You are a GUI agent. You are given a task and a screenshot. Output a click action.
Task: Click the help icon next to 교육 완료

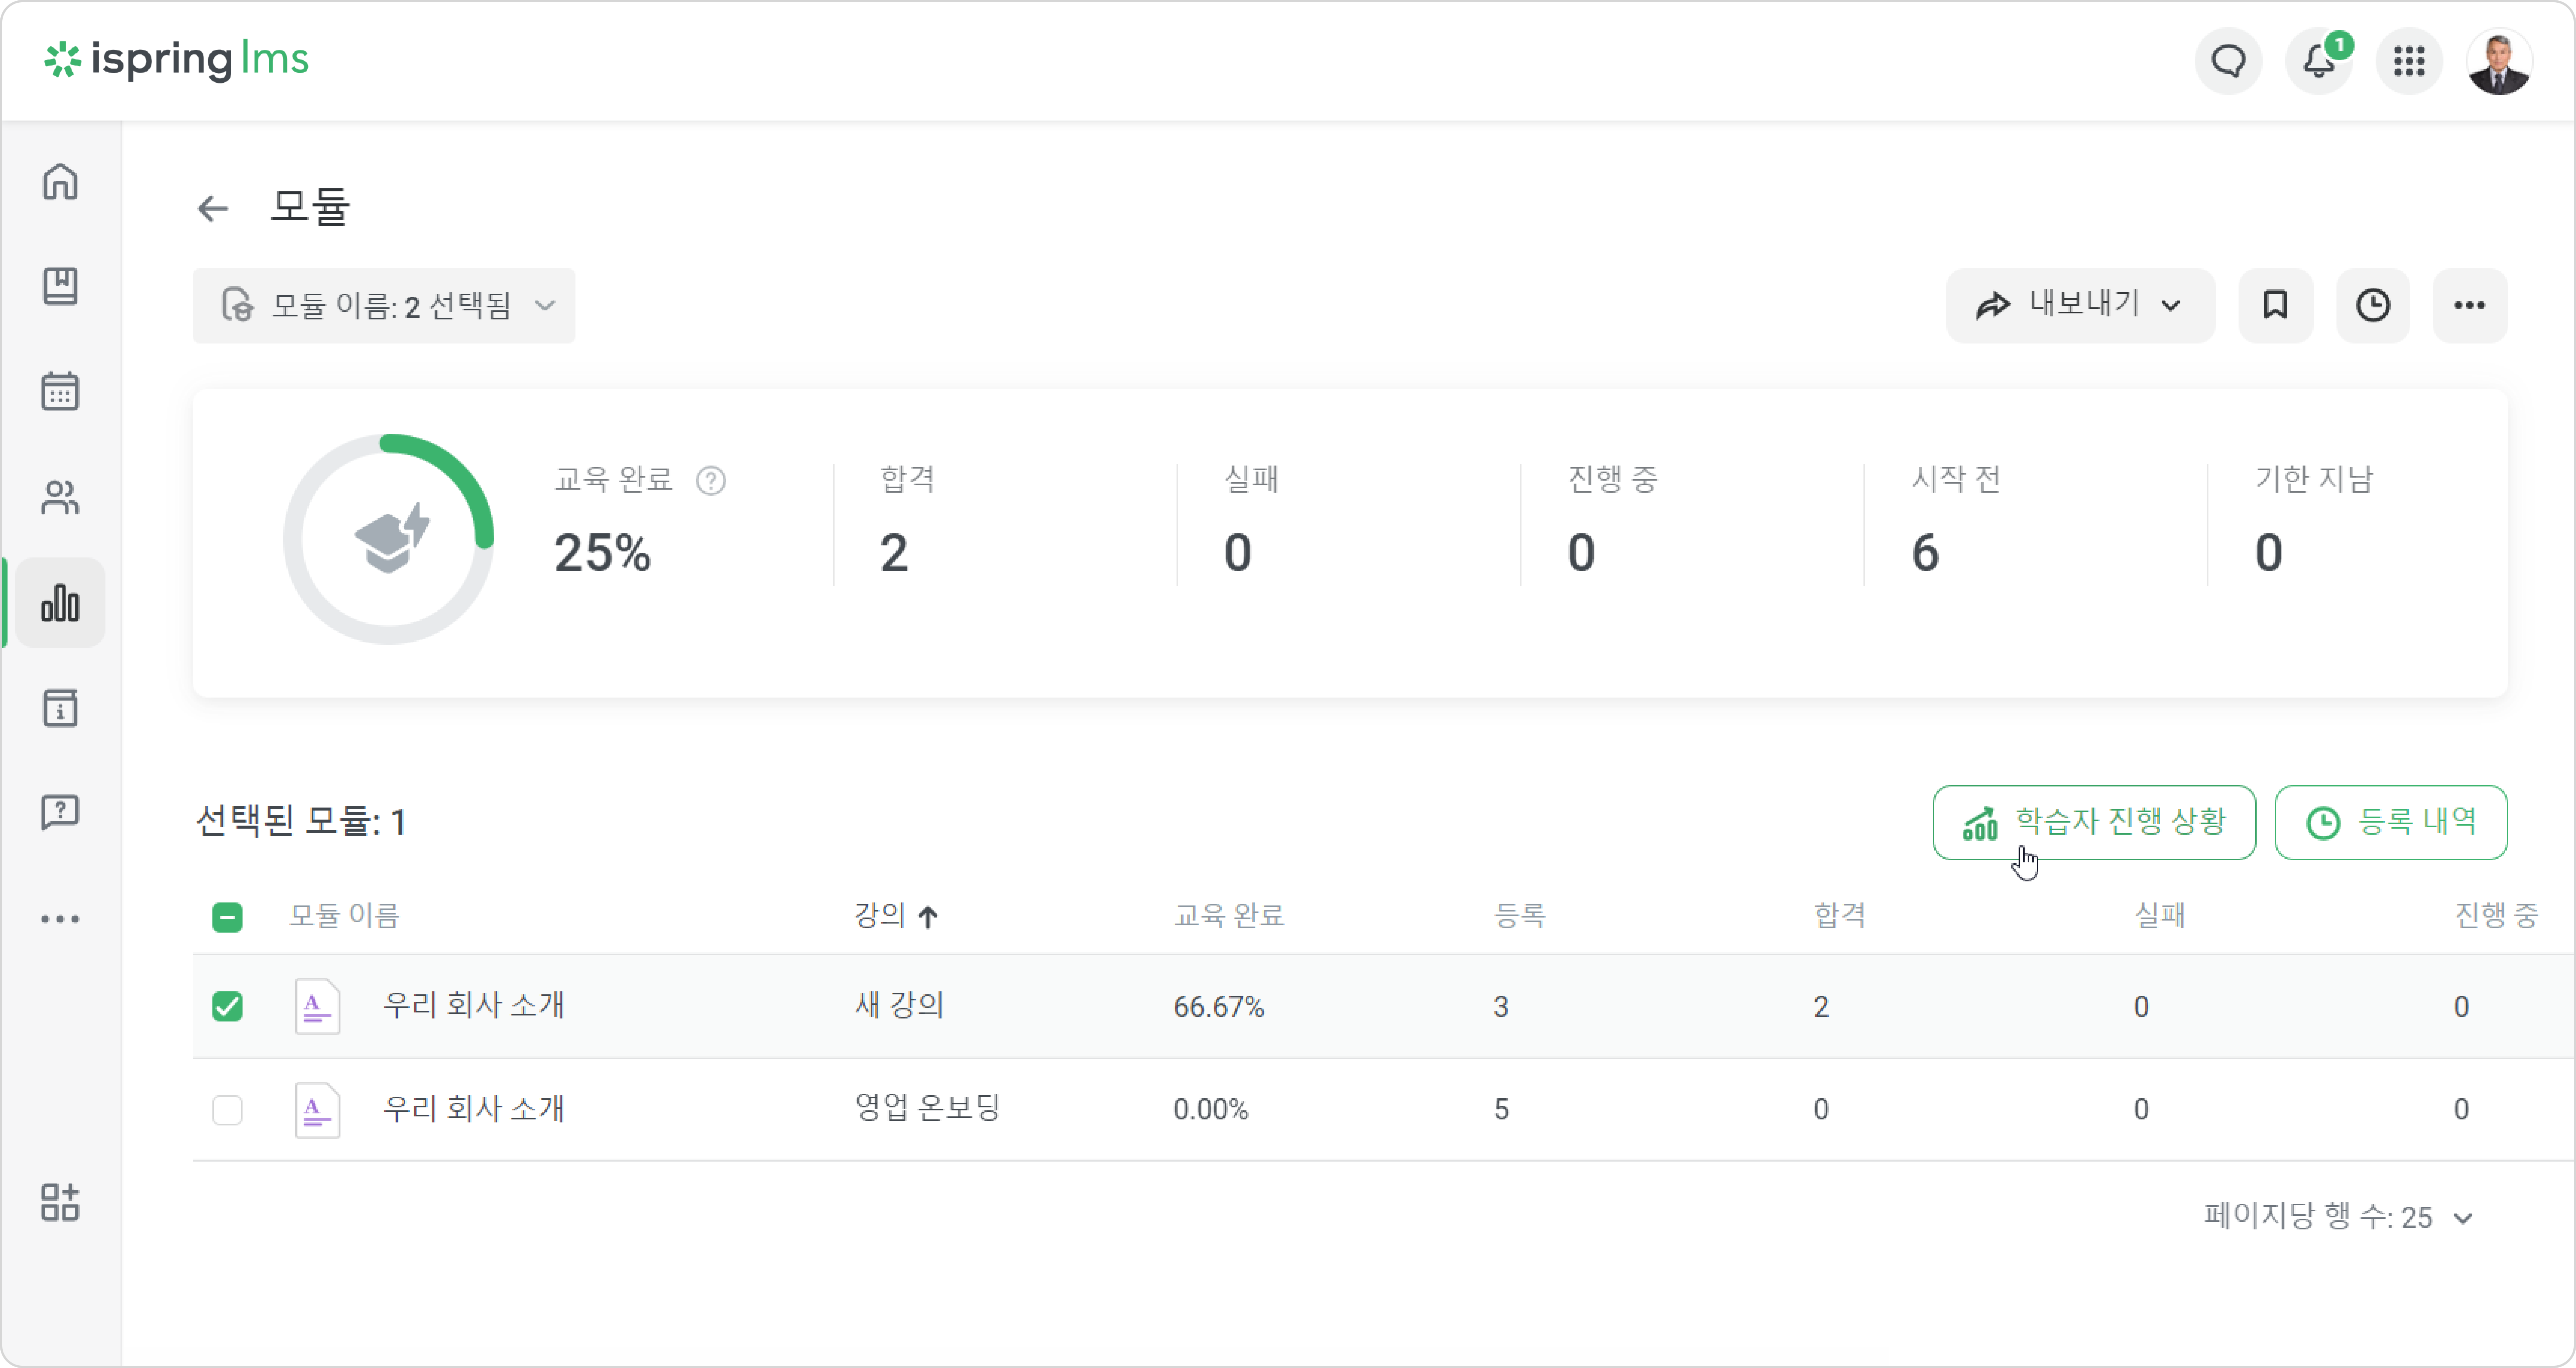[x=711, y=481]
